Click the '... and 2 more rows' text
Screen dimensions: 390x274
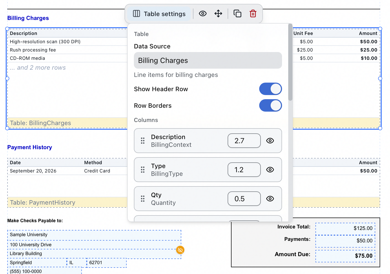[x=38, y=68]
